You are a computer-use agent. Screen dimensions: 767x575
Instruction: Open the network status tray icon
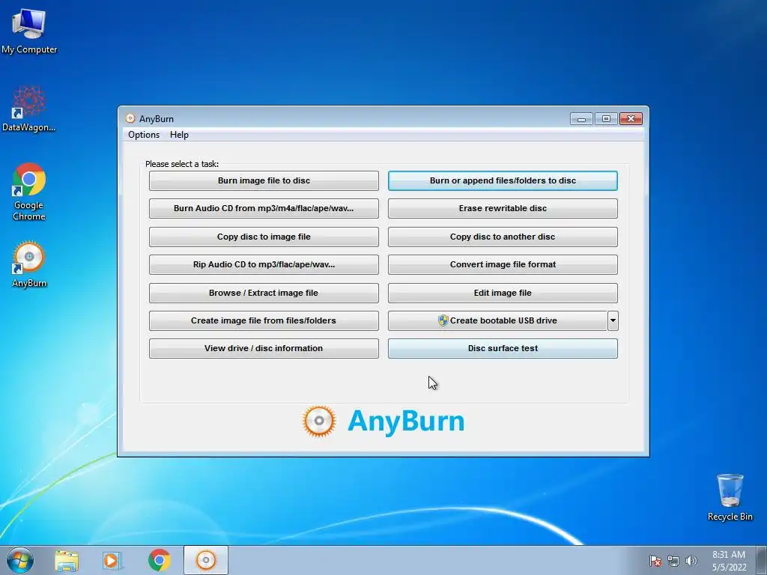tap(673, 561)
